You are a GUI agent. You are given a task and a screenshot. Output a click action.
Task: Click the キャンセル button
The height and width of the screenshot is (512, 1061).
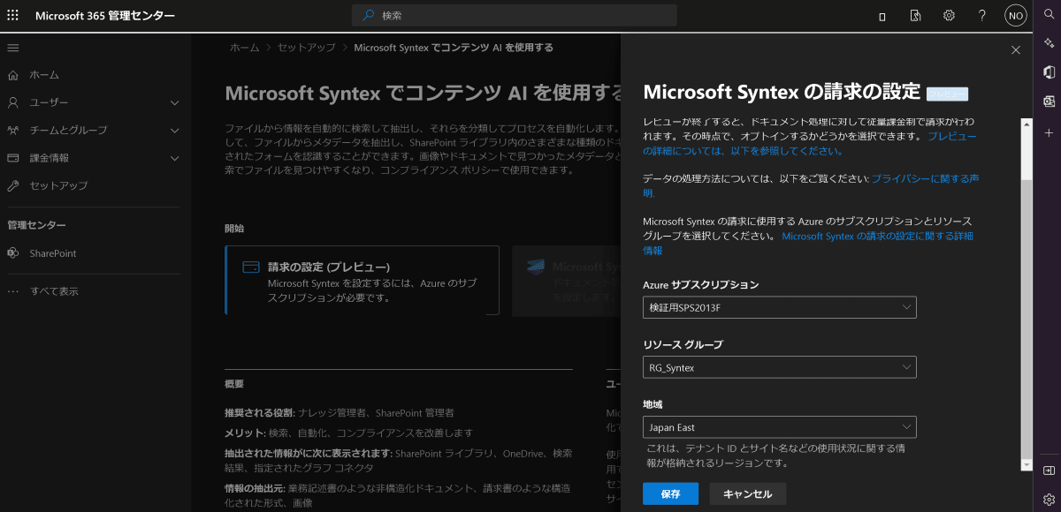748,493
